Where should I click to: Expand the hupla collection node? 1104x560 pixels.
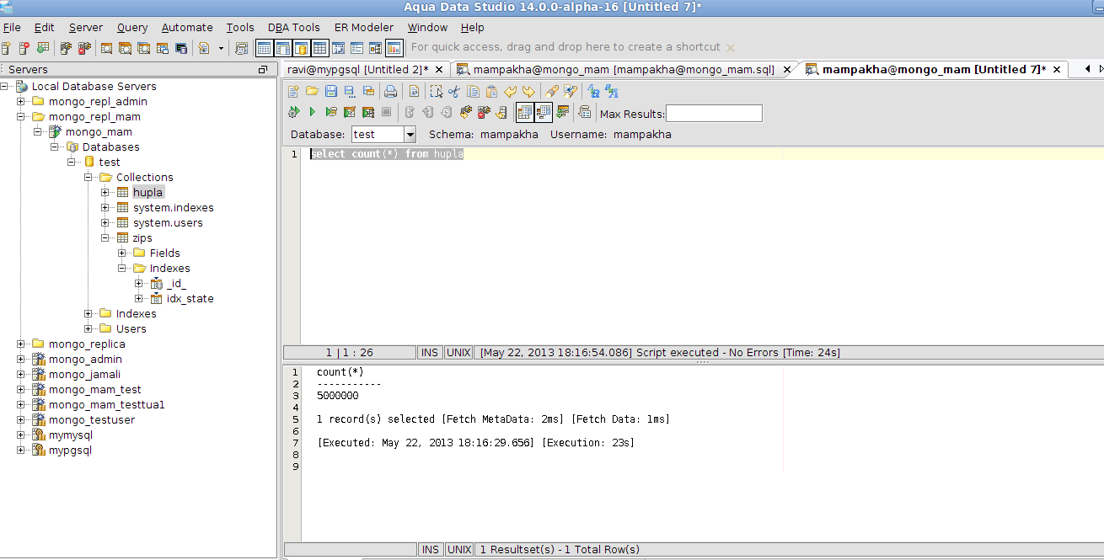(105, 192)
